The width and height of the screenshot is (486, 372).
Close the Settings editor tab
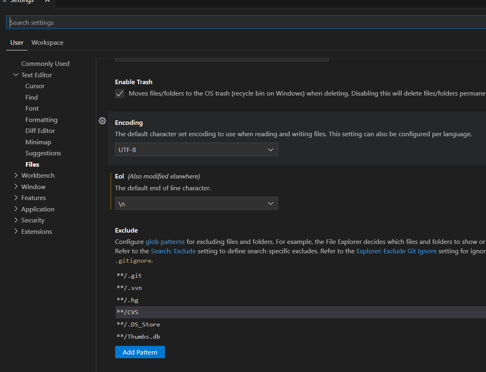click(x=47, y=1)
